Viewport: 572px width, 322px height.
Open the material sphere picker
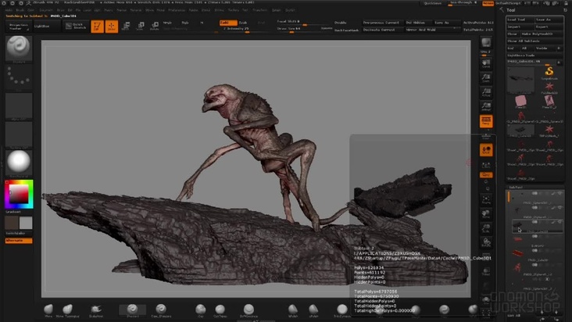click(17, 162)
